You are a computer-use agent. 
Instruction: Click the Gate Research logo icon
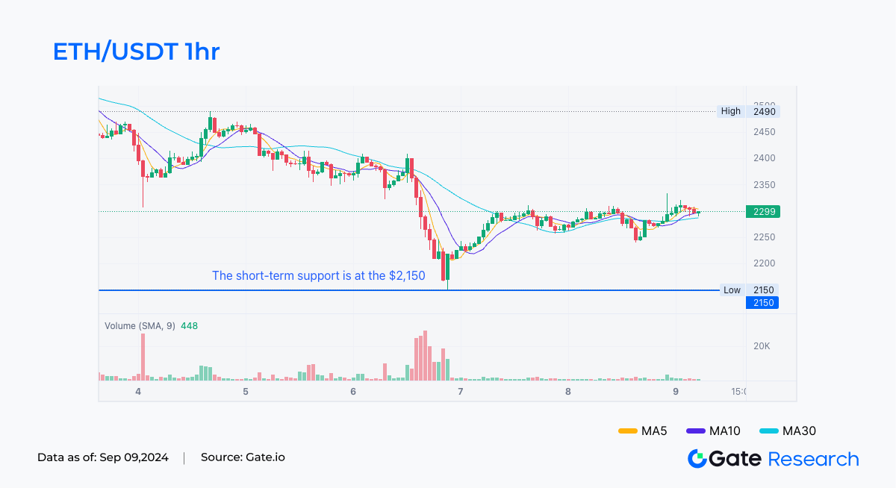coord(697,458)
